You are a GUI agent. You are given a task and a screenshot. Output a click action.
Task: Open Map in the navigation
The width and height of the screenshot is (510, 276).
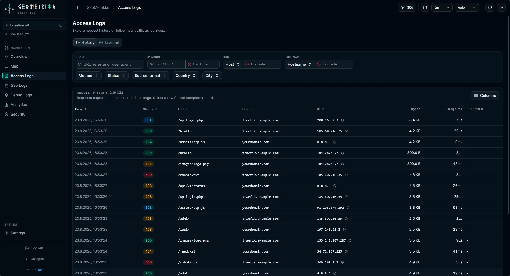(34, 66)
